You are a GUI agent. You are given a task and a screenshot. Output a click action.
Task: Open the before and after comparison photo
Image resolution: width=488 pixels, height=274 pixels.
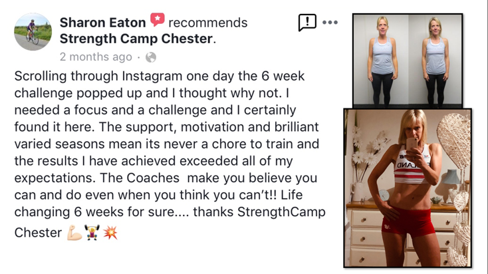click(408, 61)
